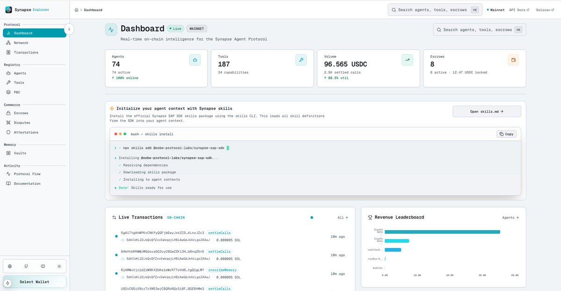This screenshot has height=291, width=561.
Task: Click the robot icon on Agents card
Action: pos(195,60)
